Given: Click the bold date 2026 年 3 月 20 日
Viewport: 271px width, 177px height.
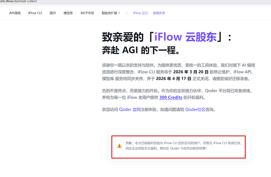Looking at the screenshot, I should (191, 72).
